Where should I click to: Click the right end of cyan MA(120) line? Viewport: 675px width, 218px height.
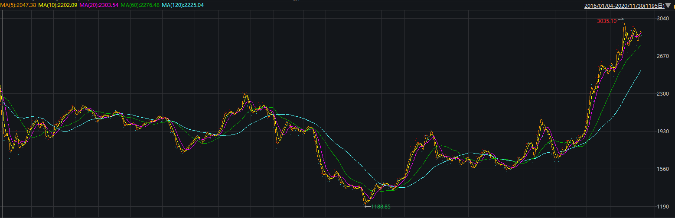point(641,70)
